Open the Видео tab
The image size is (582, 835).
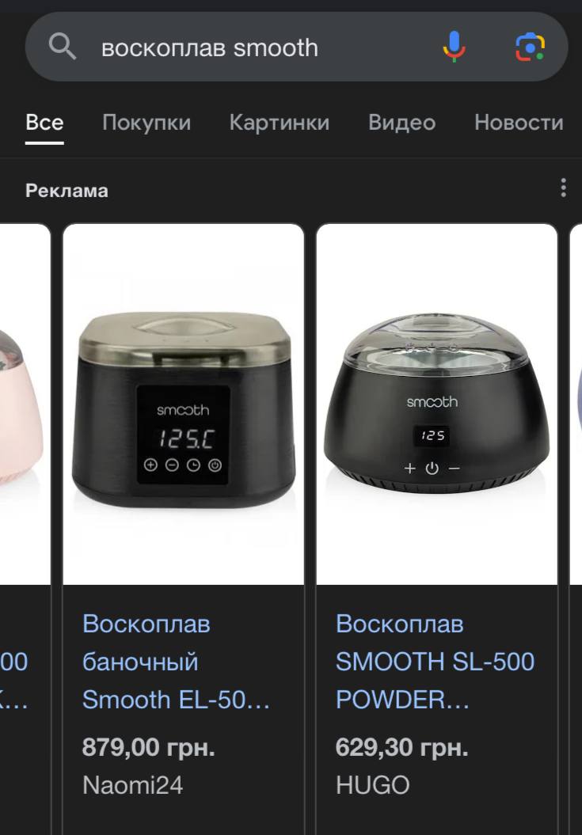[402, 123]
